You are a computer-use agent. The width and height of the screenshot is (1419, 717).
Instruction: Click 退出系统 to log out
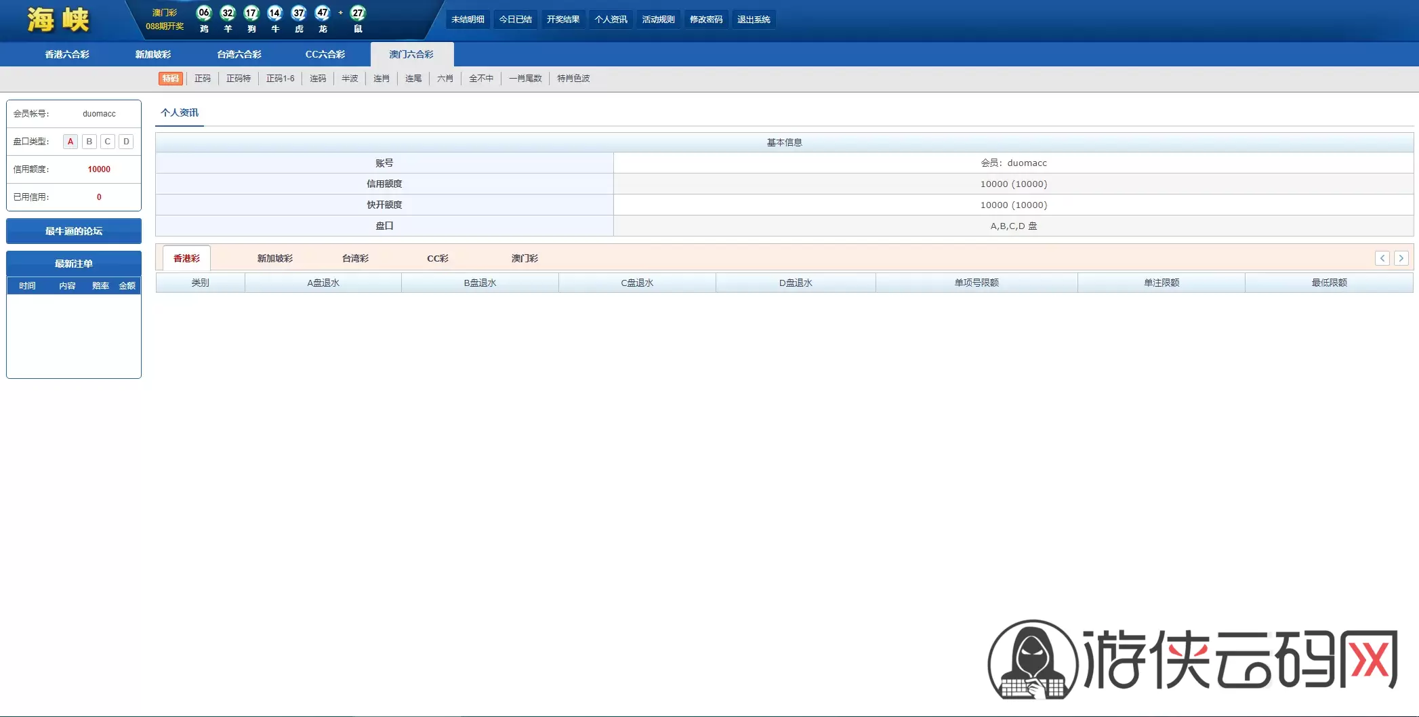pos(754,20)
